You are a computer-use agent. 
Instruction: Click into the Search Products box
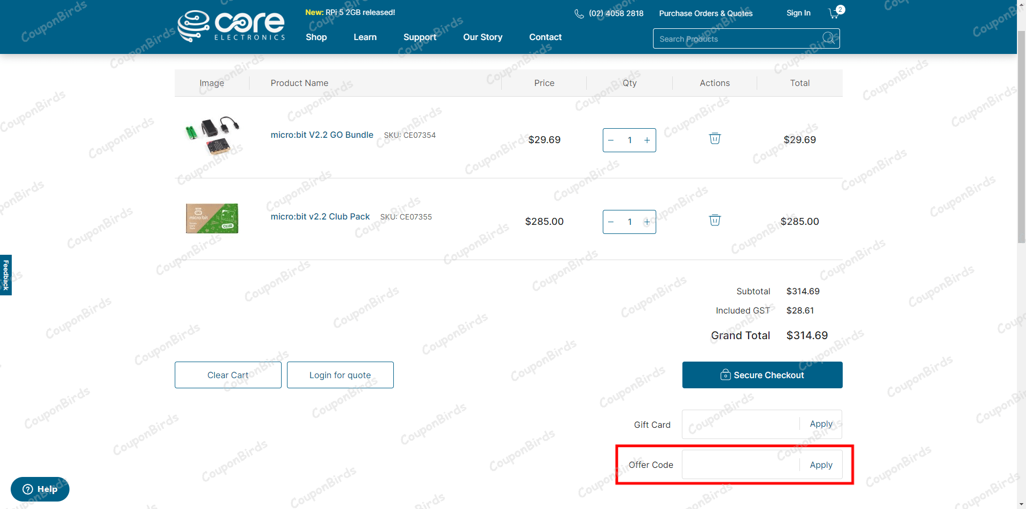pyautogui.click(x=737, y=39)
